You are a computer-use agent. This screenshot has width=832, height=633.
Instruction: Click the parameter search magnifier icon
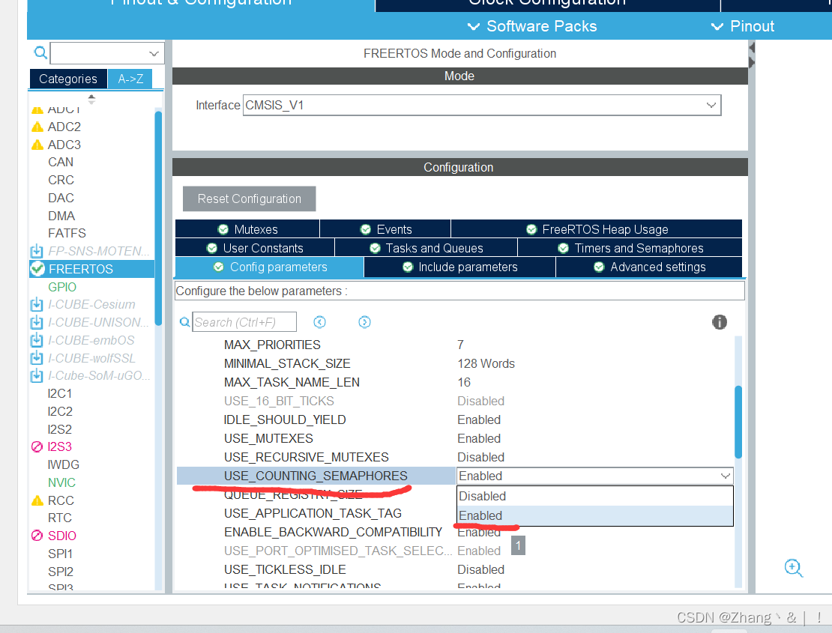(x=184, y=322)
